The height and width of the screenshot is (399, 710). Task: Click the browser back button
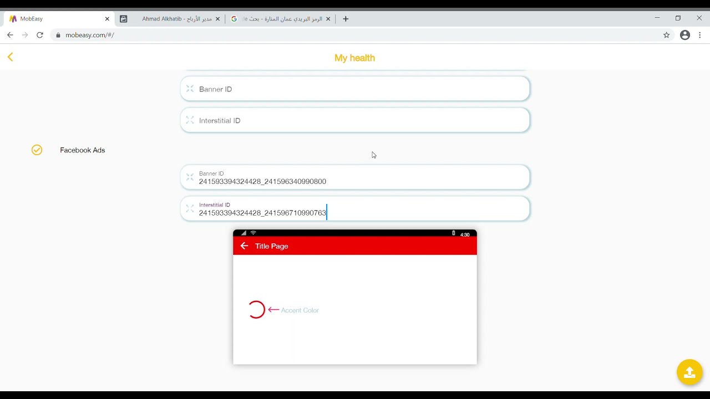coord(10,35)
